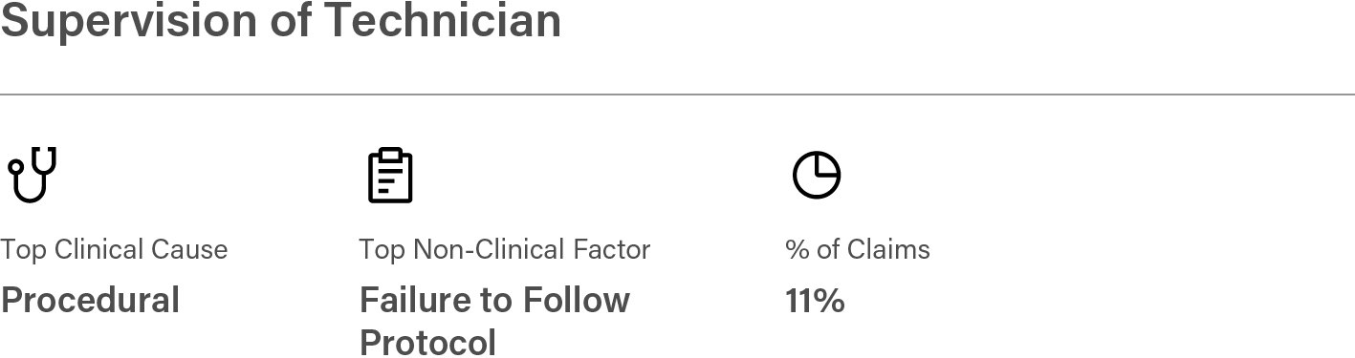Open the Failure to Follow Protocol value
Image resolution: width=1355 pixels, height=358 pixels.
pos(494,321)
